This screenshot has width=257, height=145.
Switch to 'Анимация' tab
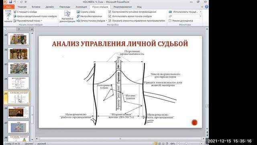(81, 7)
